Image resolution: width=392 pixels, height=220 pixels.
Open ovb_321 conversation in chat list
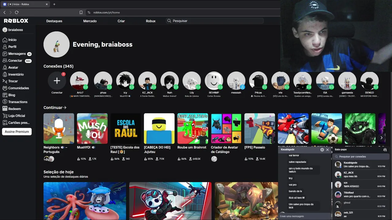point(360,215)
